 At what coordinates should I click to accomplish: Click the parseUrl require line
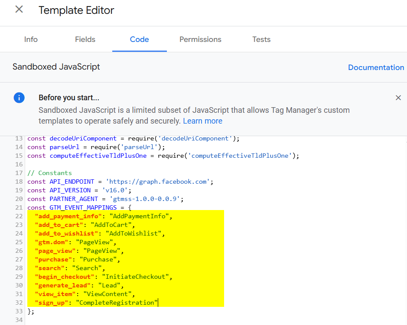coord(96,147)
